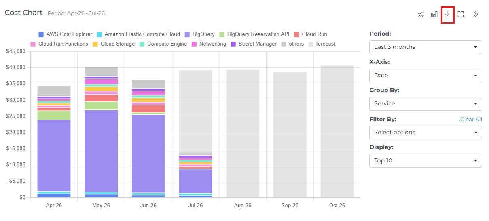Select the Oct-26 forecast bar
The image size is (489, 221).
tap(337, 131)
